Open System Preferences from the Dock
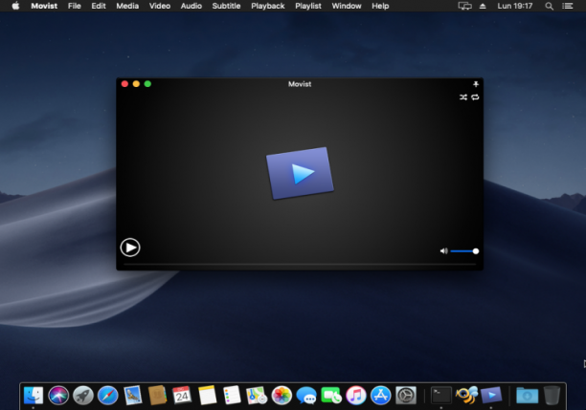This screenshot has width=586, height=410. (x=406, y=396)
